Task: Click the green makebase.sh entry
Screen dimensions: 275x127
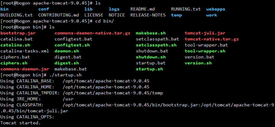Action: [151, 33]
